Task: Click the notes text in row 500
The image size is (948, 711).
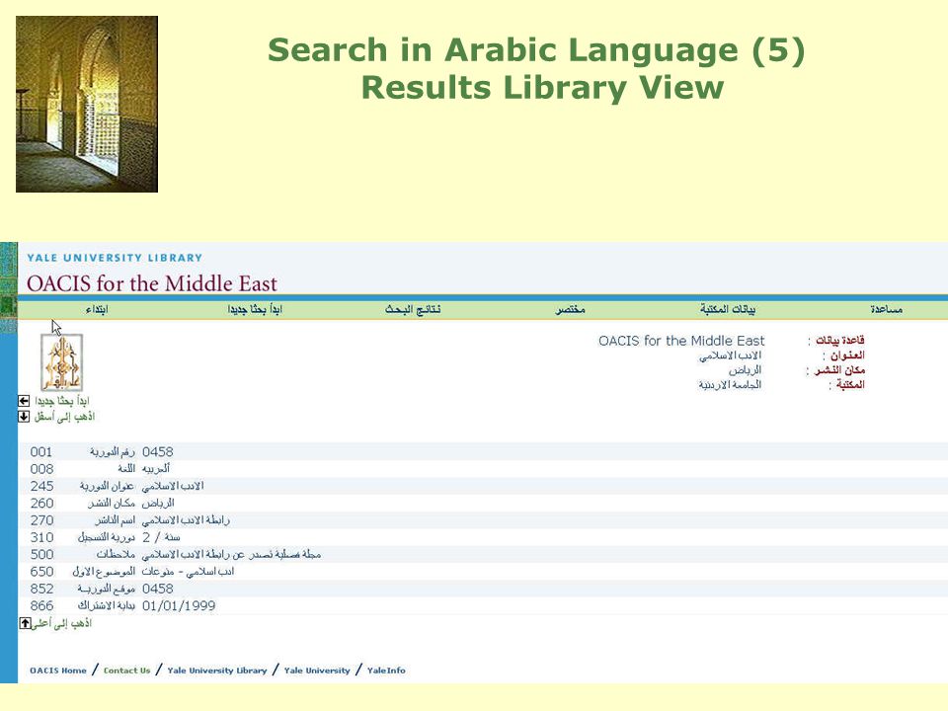Action: [x=231, y=554]
